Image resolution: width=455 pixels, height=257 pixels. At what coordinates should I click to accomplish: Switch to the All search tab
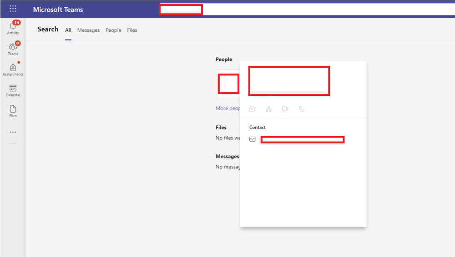[68, 30]
